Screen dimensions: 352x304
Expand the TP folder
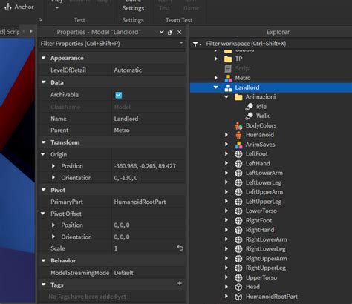point(216,59)
